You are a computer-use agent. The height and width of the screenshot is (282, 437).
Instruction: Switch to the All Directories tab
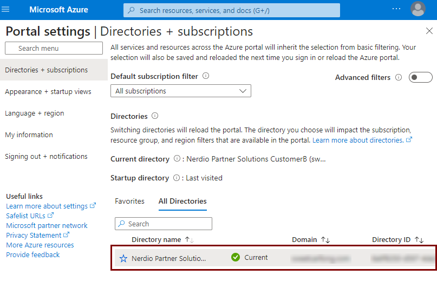point(182,201)
